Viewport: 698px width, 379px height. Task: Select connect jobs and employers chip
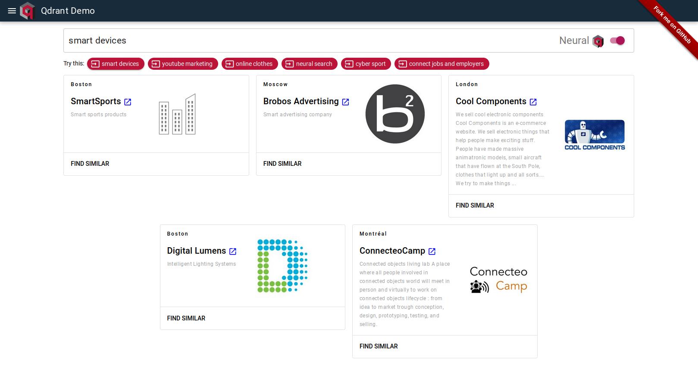click(x=442, y=64)
